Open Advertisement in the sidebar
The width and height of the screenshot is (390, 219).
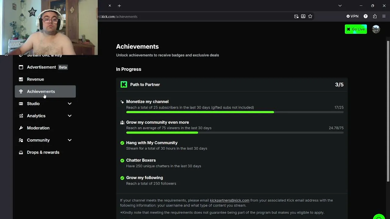[x=45, y=67]
